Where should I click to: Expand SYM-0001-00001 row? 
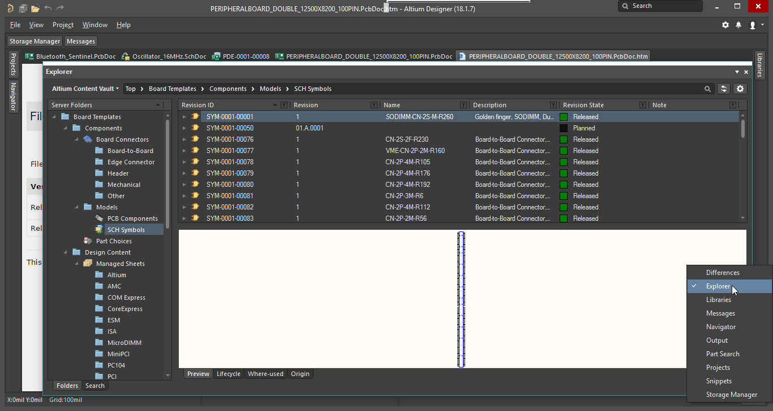(184, 117)
